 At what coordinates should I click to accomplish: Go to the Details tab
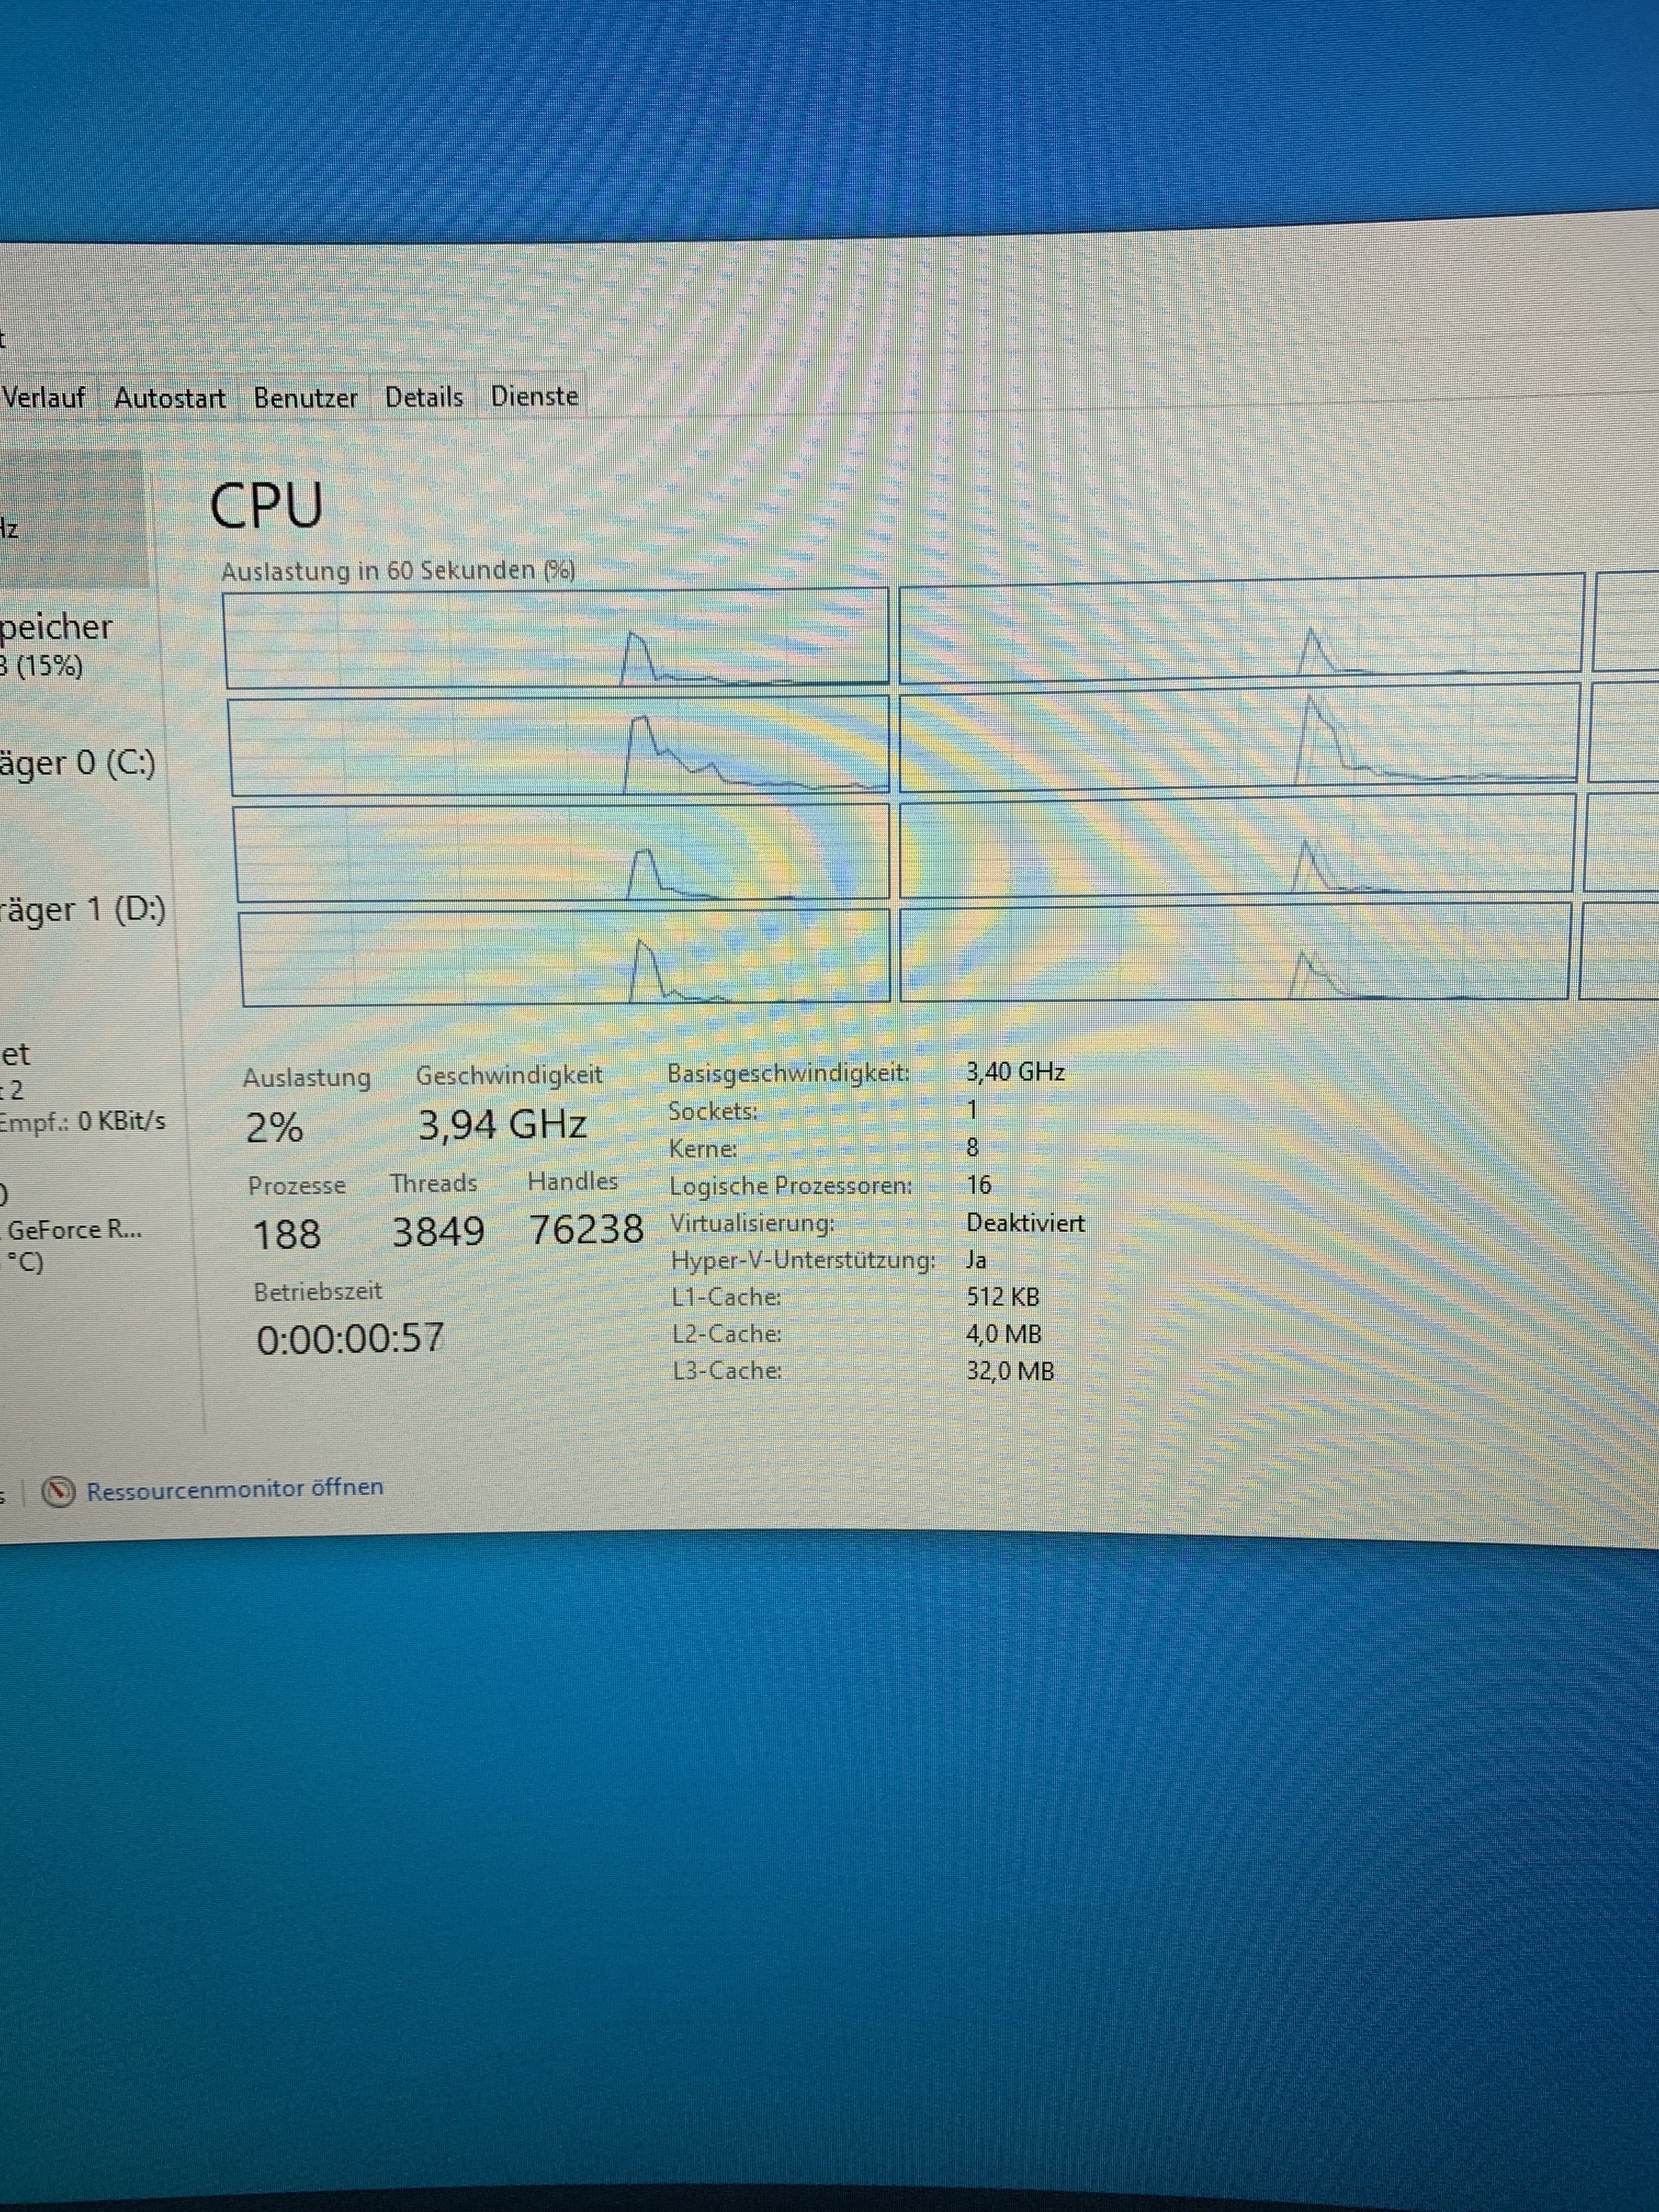[x=424, y=397]
